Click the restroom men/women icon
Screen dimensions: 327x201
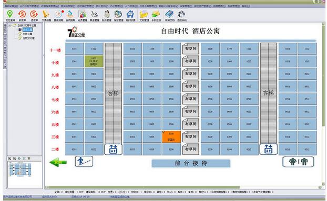[298, 162]
